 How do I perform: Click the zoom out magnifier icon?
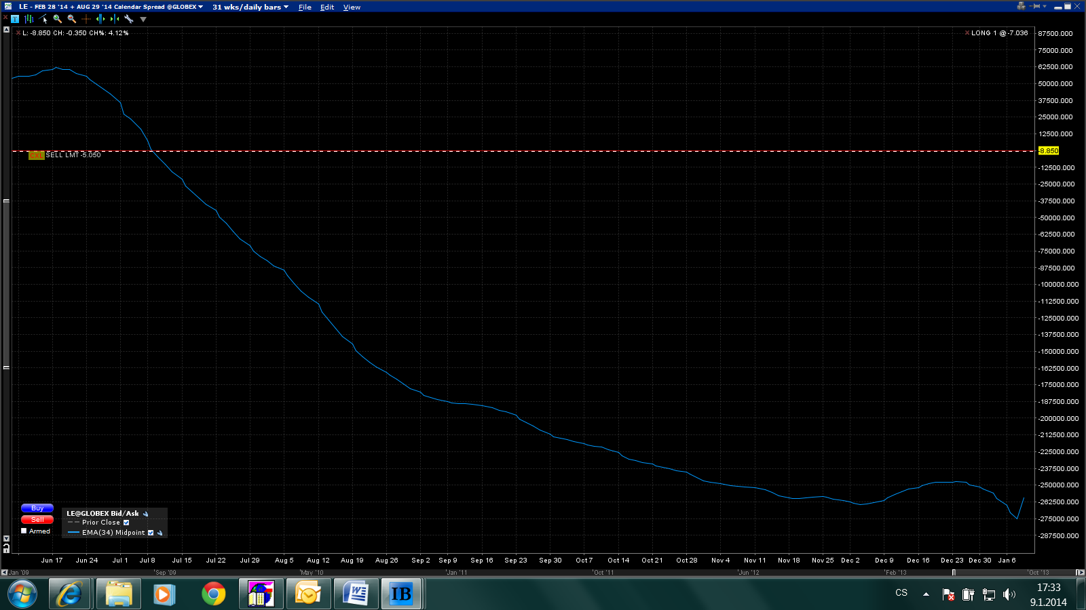pyautogui.click(x=71, y=19)
